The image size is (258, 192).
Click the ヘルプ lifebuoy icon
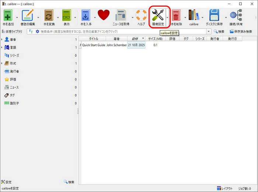141,15
